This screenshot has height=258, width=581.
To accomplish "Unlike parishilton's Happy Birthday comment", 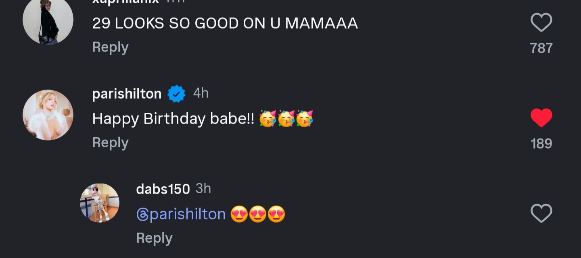I will pos(541,118).
